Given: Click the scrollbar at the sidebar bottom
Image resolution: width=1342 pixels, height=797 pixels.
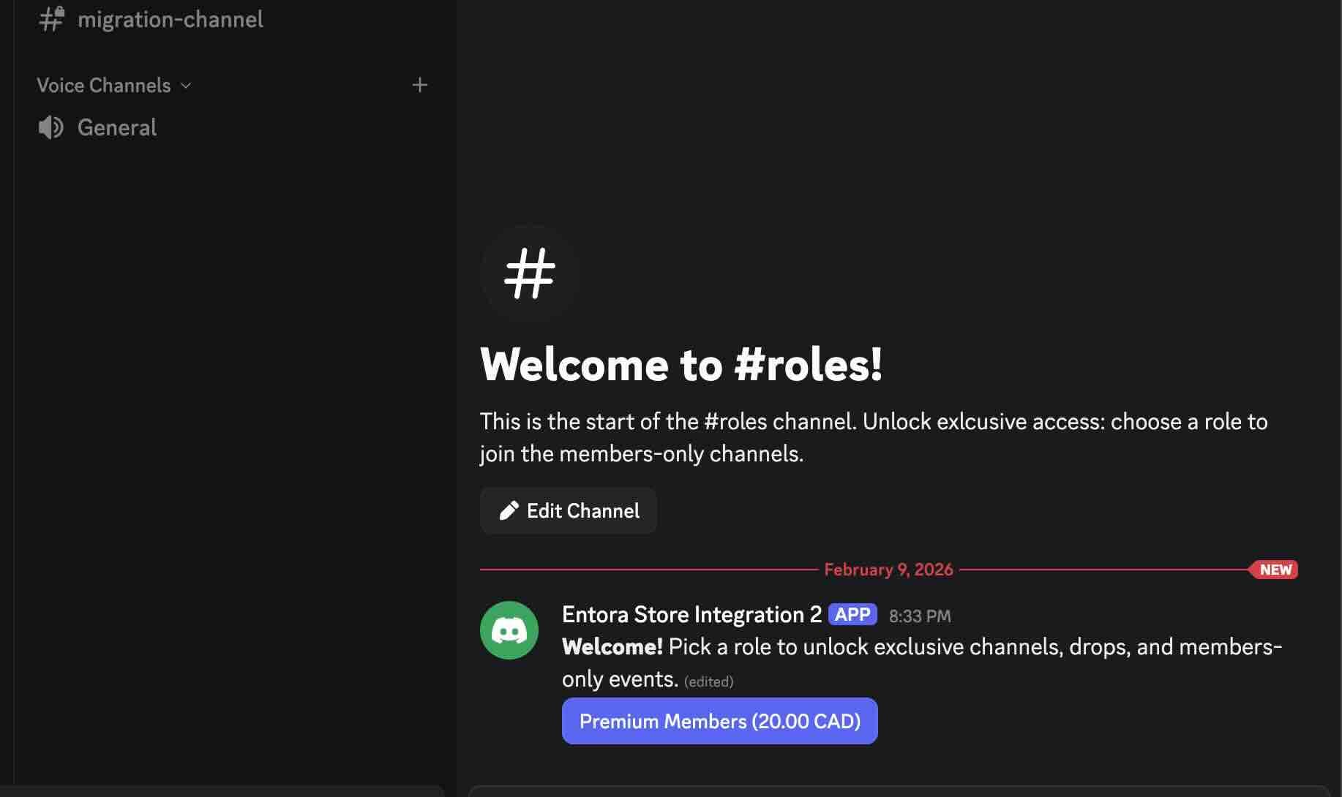Looking at the screenshot, I should [222, 790].
